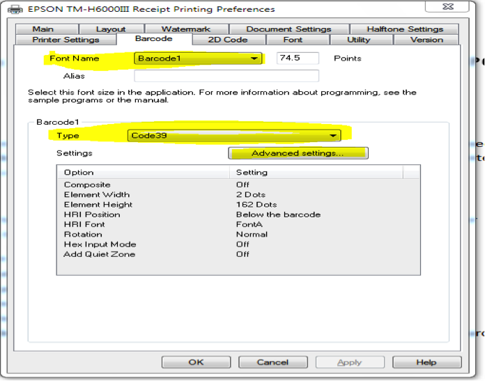Click the Setting column header
485x381 pixels.
(x=316, y=172)
